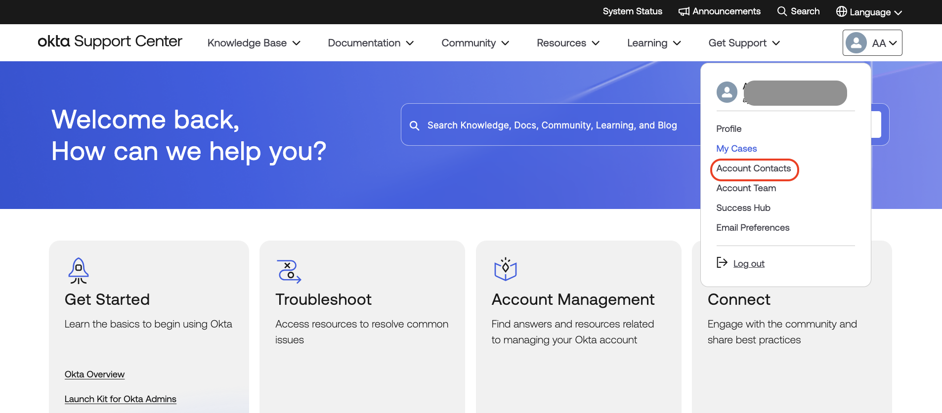942x413 pixels.
Task: Click the Troubleshoot path icon
Action: point(289,271)
